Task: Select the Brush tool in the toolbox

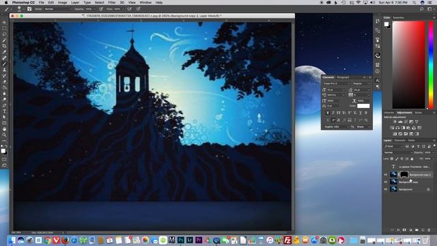Action: pos(4,64)
